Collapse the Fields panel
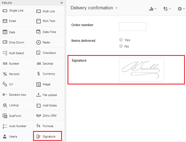Image resolution: width=186 pixels, height=142 pixels. point(61,3)
